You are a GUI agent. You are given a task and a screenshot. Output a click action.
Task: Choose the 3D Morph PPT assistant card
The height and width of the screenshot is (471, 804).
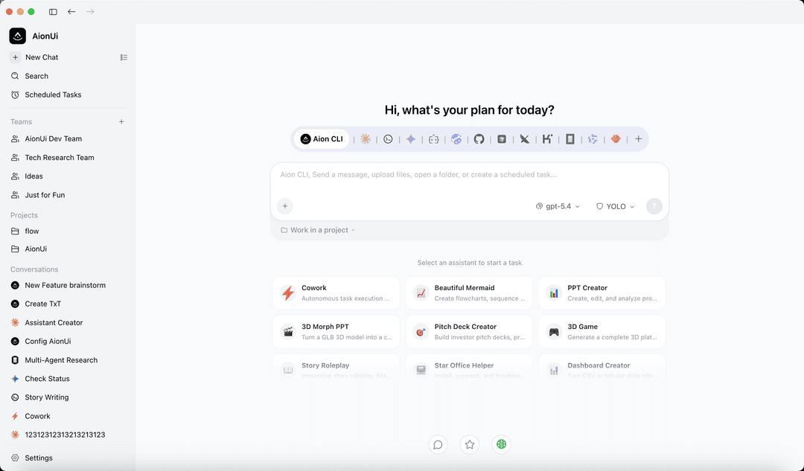point(336,332)
